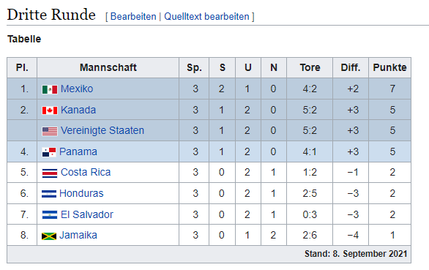The image size is (429, 270).
Task: Open the Kanada team link
Action: click(x=78, y=110)
